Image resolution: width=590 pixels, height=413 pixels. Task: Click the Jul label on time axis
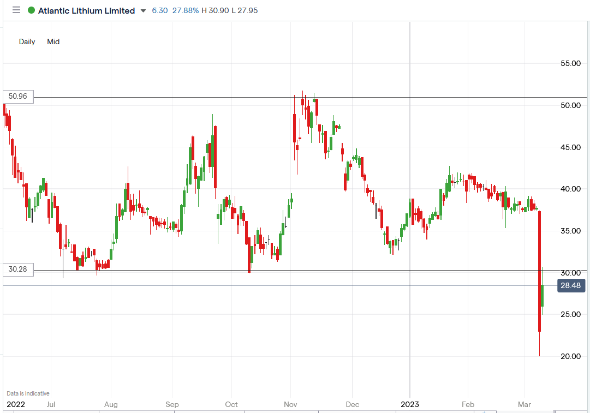51,404
